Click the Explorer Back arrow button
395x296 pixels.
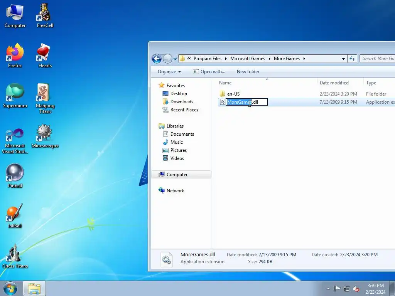coord(157,59)
